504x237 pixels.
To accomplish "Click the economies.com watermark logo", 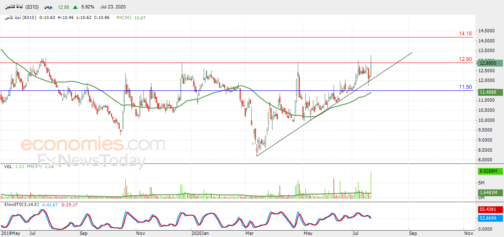I will [93, 144].
